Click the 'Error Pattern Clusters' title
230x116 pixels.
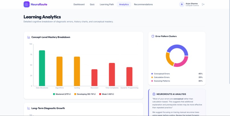click(166, 36)
